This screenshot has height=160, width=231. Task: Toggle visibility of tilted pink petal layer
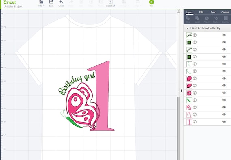(224, 86)
